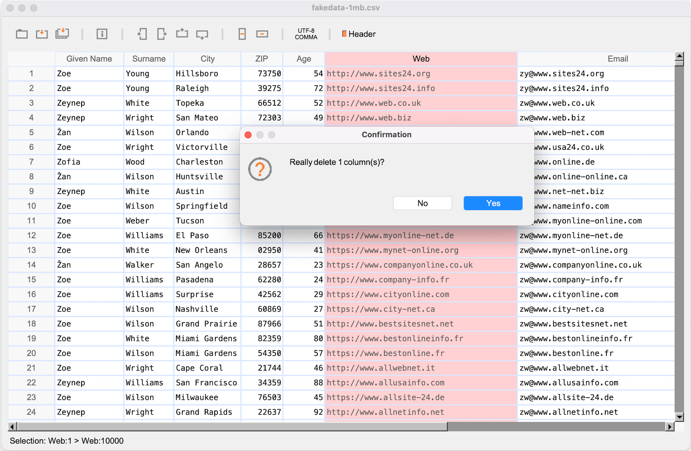
Task: Click the New Orleans cell
Action: [x=207, y=250]
